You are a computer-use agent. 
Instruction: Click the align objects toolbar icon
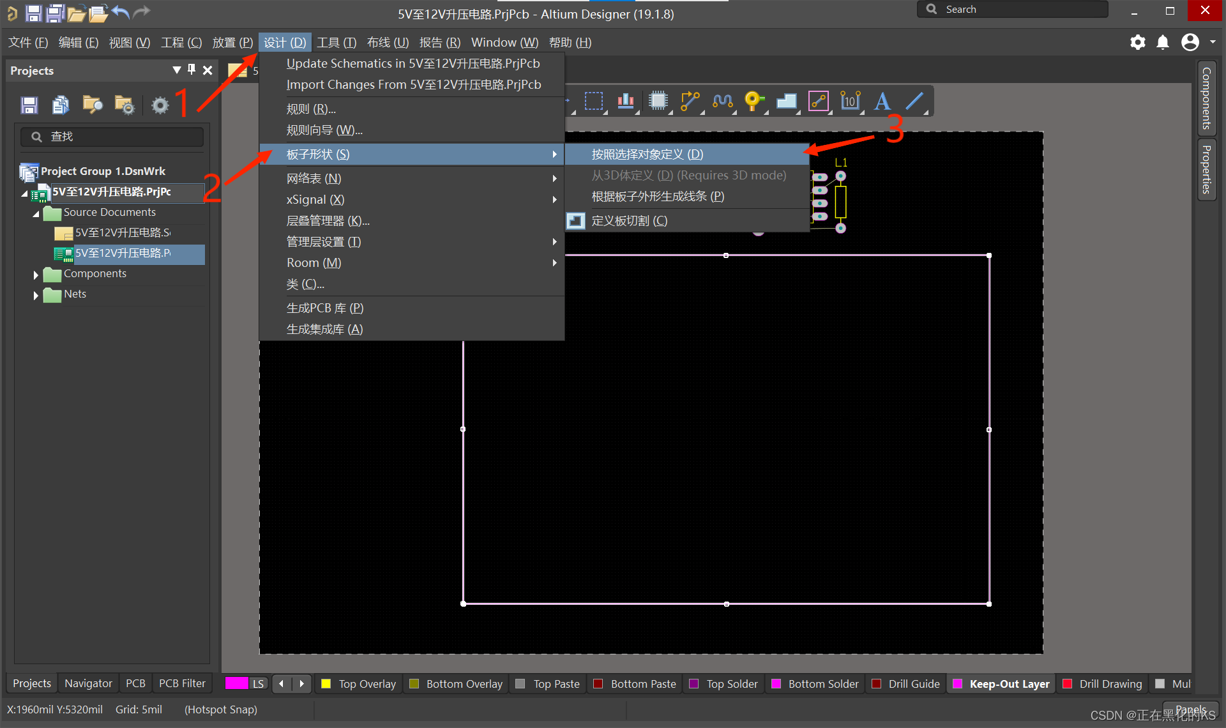(625, 101)
